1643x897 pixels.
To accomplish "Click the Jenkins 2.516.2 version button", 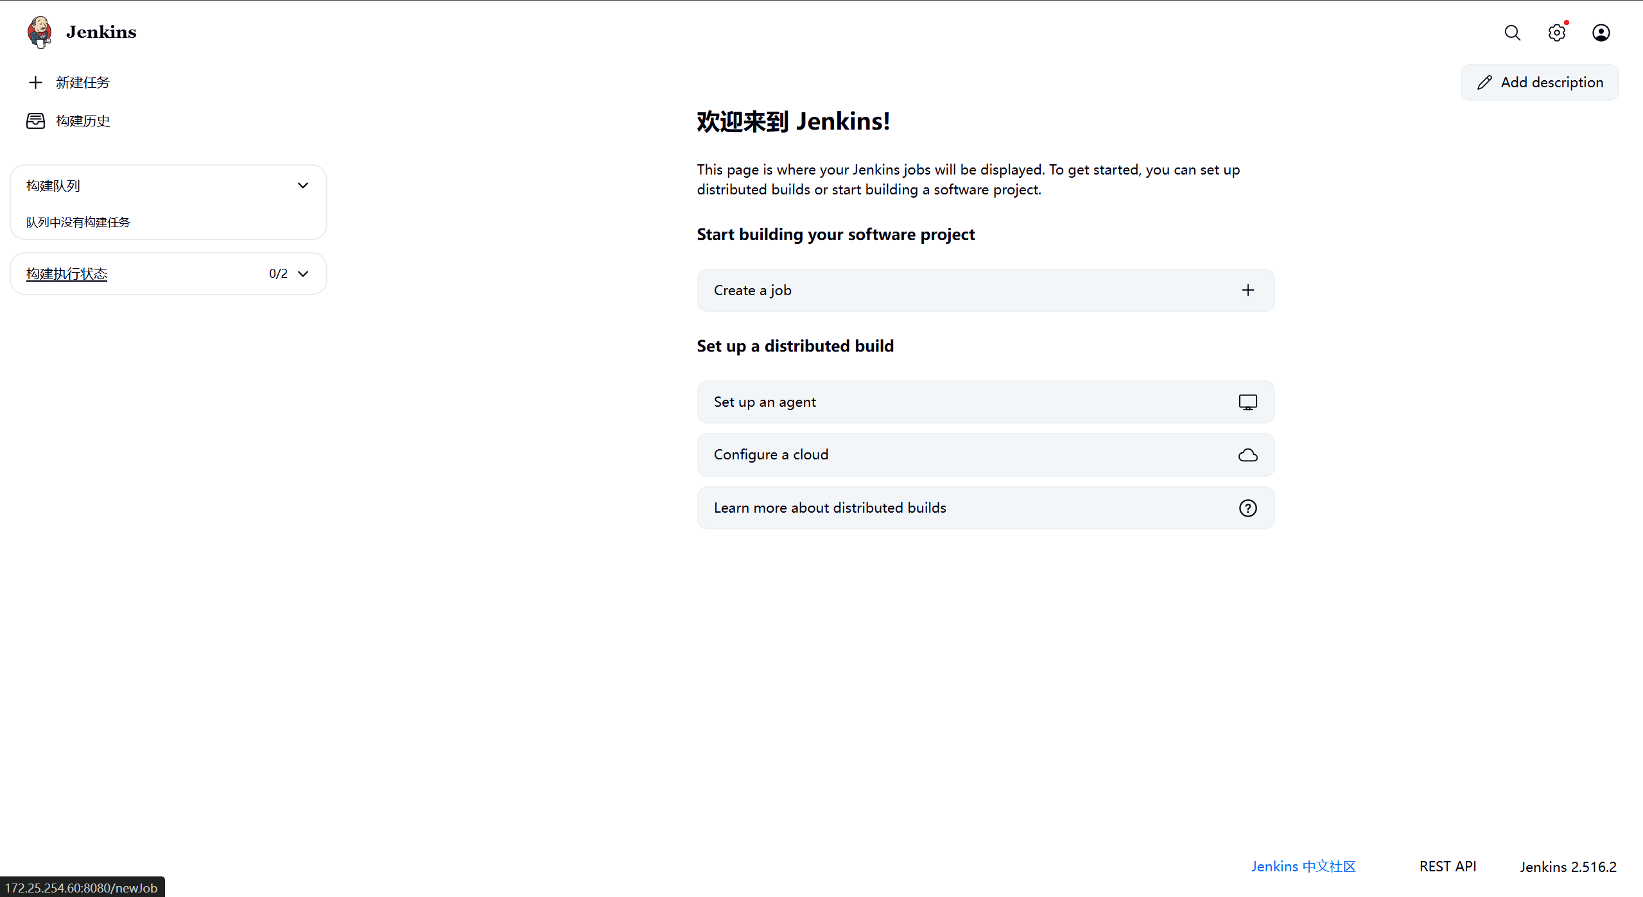I will 1567,867.
